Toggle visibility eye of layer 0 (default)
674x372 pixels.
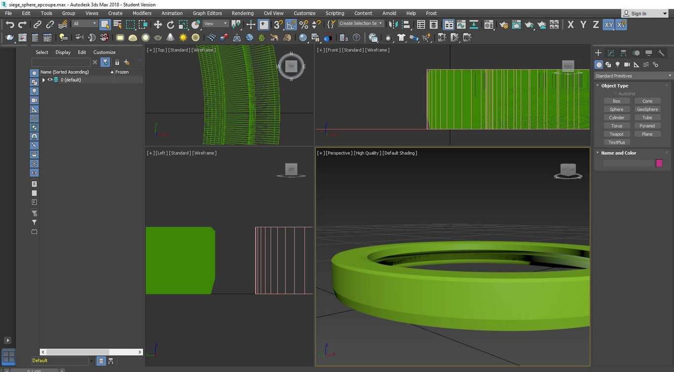50,80
